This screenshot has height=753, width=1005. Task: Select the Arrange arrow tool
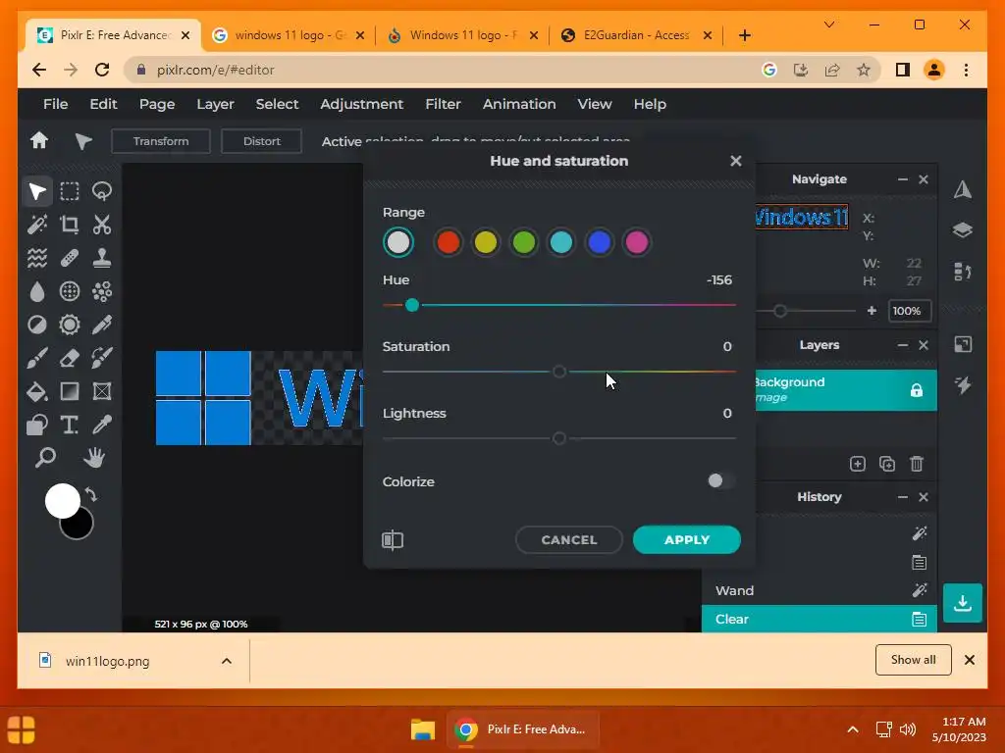point(37,191)
